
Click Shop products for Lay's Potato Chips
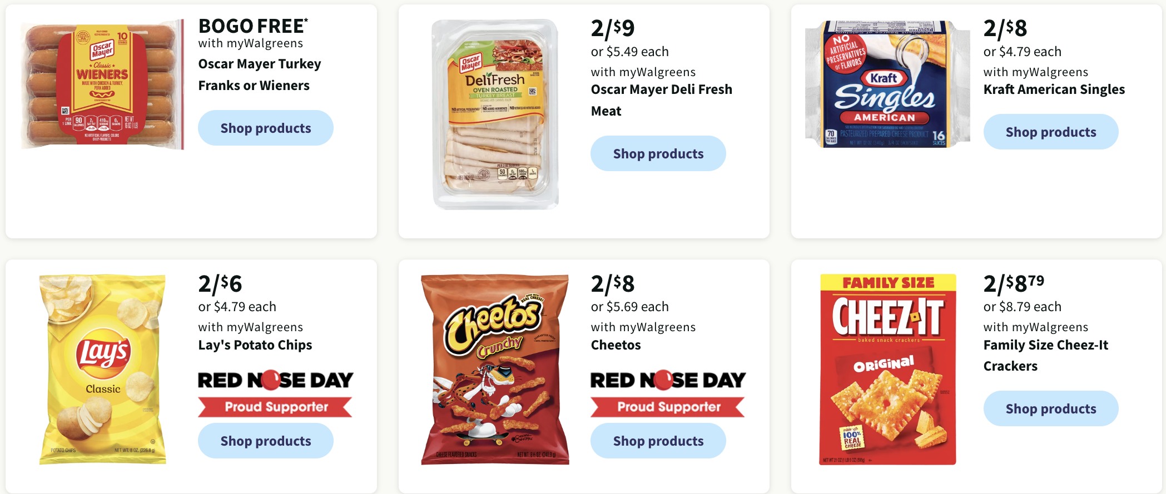pyautogui.click(x=266, y=441)
